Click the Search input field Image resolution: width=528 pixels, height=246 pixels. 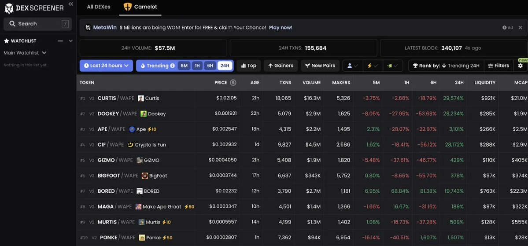[37, 24]
